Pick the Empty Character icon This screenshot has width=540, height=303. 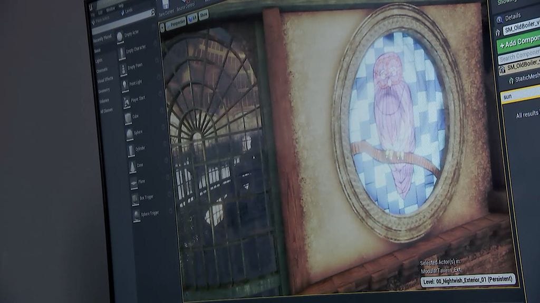122,53
